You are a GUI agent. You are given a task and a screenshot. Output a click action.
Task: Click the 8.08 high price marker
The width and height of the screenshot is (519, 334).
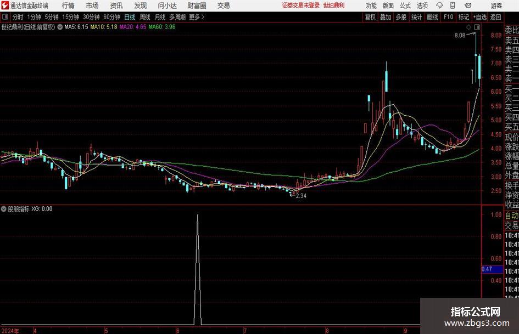[x=460, y=35]
